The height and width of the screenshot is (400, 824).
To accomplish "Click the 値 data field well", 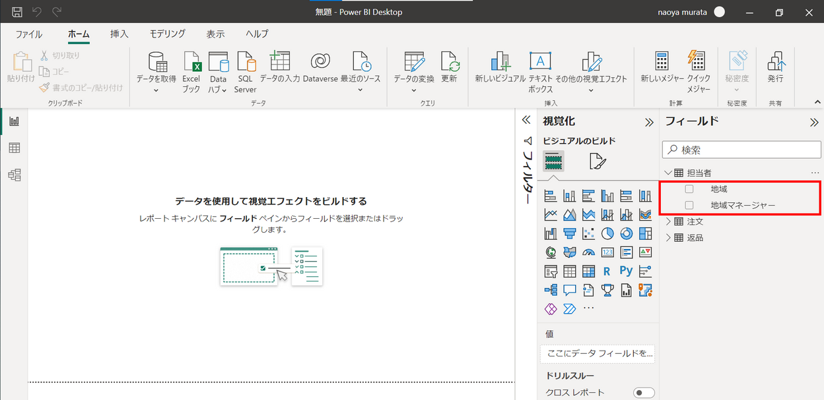I will point(598,353).
